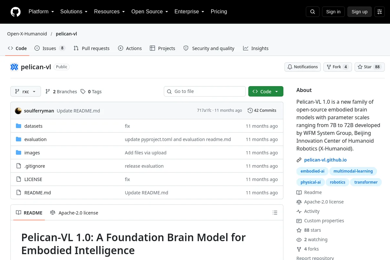Open the robotics topic tag
This screenshot has width=390, height=260.
point(337,182)
